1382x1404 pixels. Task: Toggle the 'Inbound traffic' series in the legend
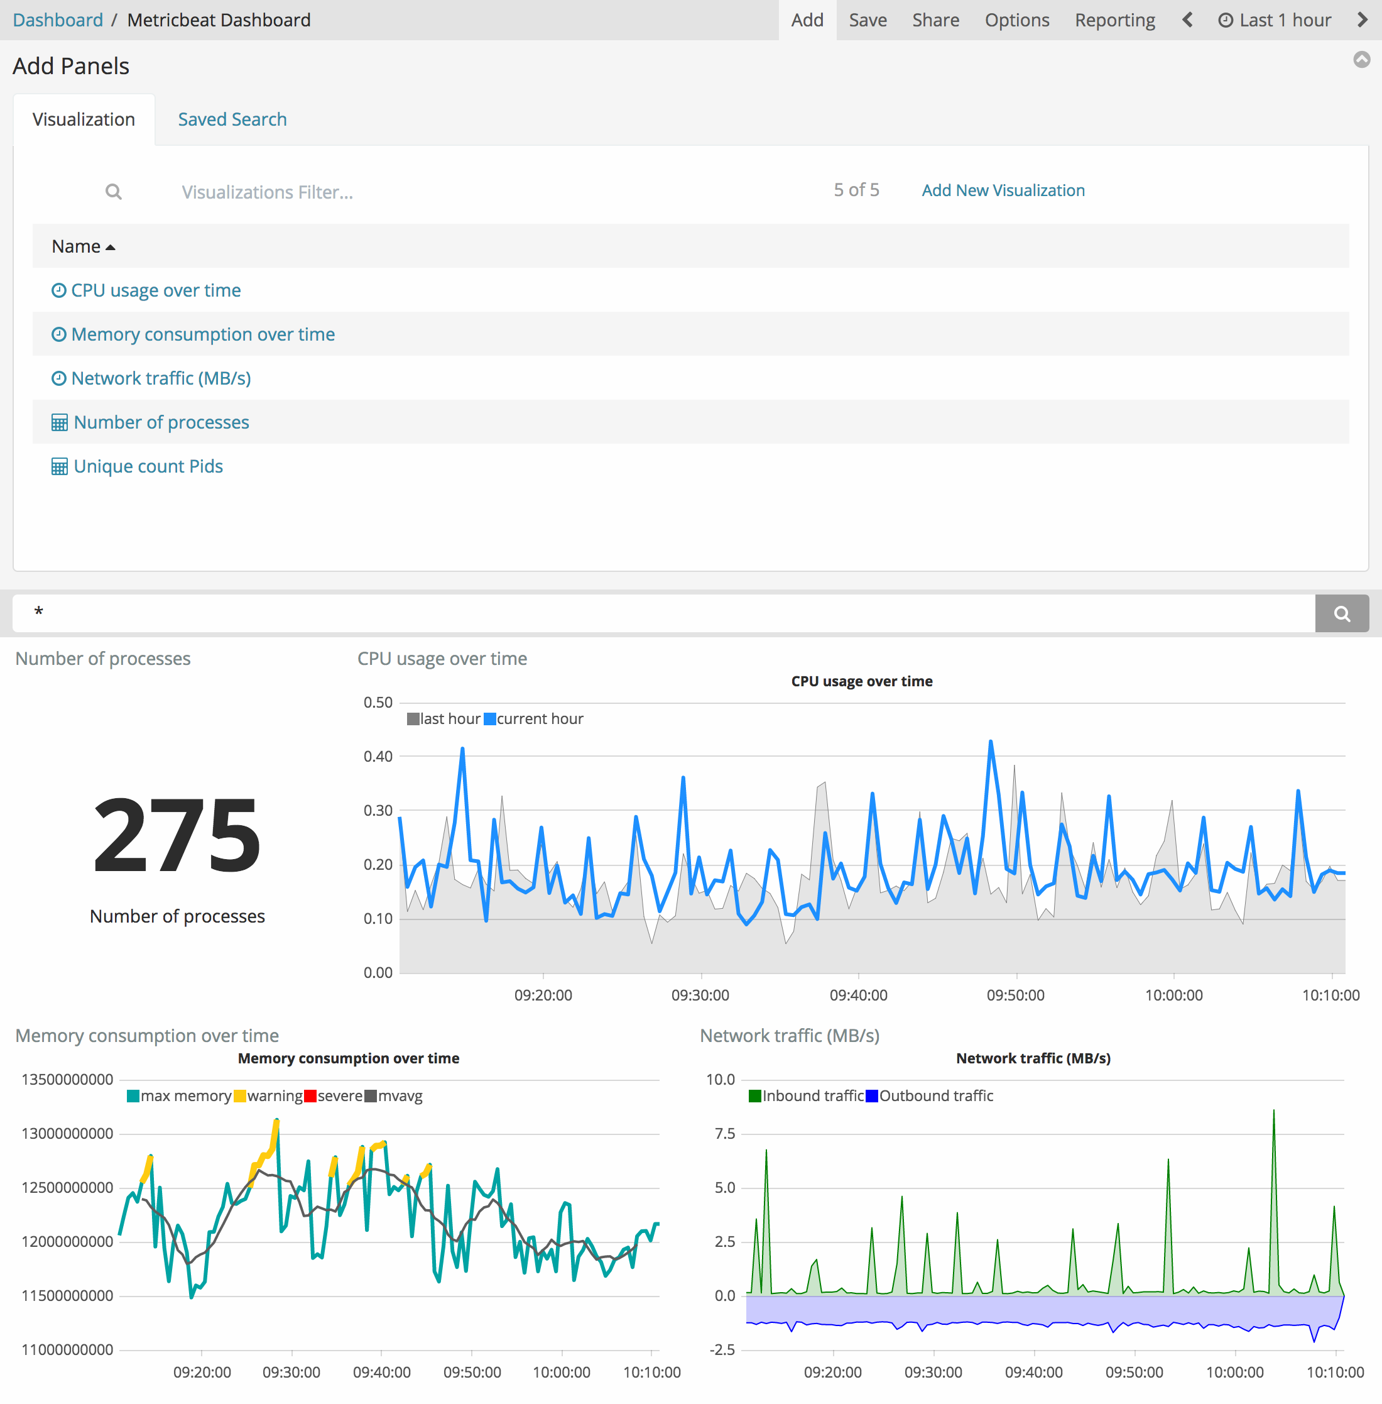coord(812,1095)
